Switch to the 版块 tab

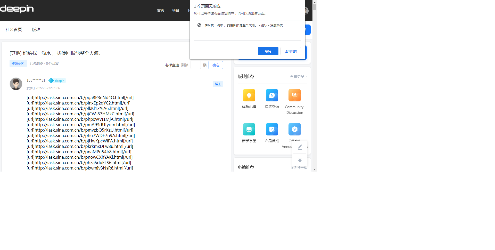tap(36, 30)
